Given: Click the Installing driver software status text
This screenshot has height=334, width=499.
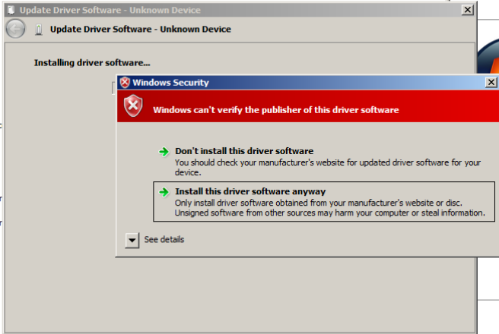Looking at the screenshot, I should click(x=92, y=63).
